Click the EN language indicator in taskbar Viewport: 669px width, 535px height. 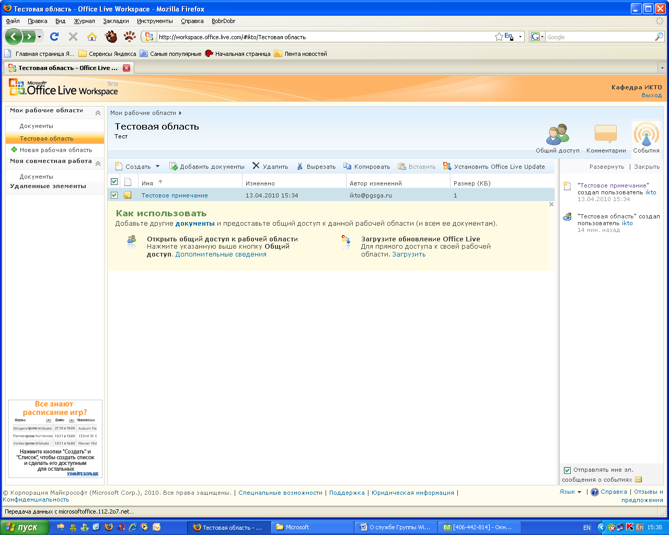(587, 528)
